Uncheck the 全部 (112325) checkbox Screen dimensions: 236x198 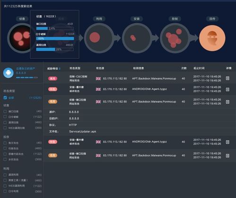[x=5, y=98]
